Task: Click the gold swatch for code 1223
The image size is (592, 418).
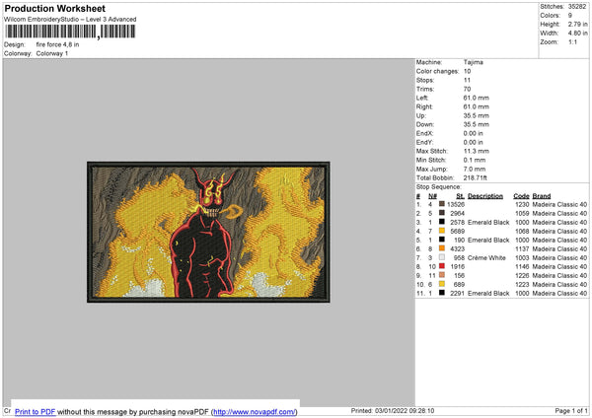Action: (x=442, y=284)
